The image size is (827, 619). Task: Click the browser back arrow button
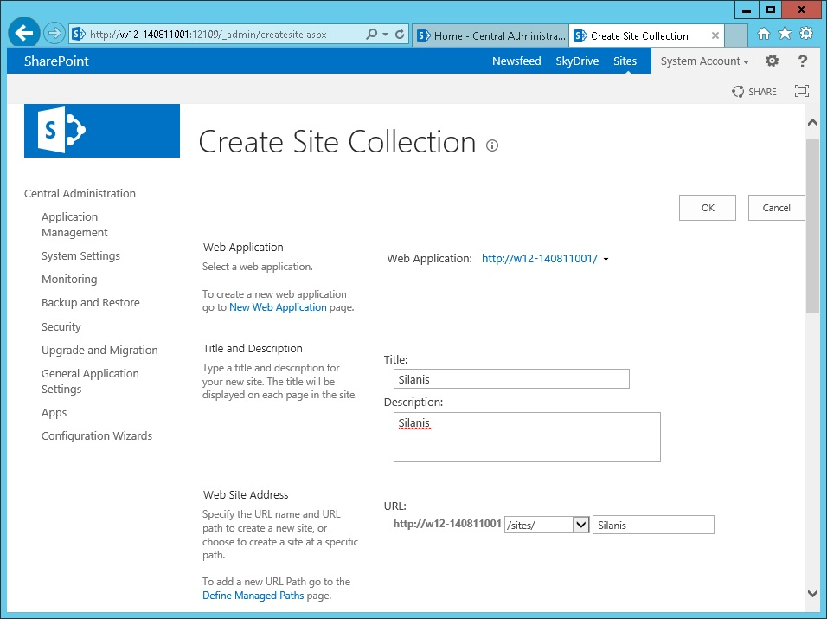click(x=24, y=34)
